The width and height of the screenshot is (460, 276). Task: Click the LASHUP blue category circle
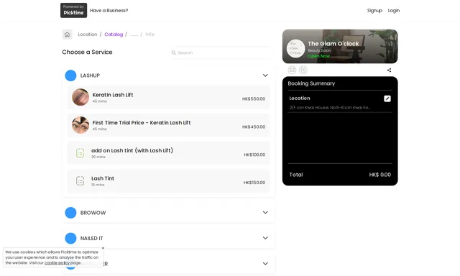coord(70,75)
